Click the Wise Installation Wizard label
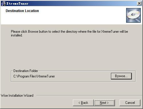 17,96
